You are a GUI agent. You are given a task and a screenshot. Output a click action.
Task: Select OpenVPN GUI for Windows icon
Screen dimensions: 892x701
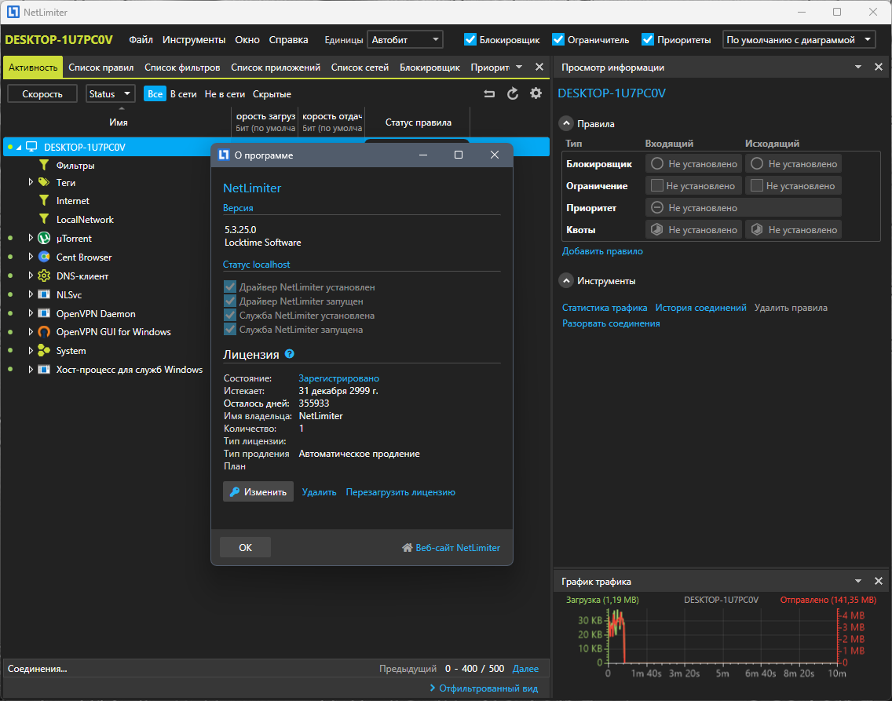(x=44, y=332)
